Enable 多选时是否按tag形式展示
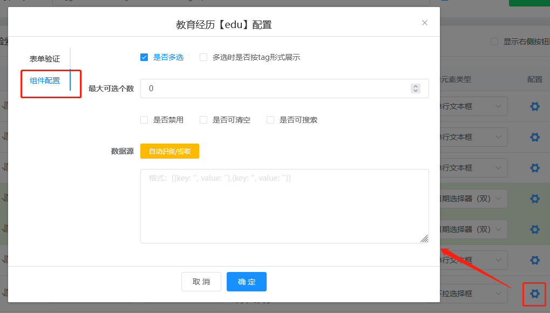The width and height of the screenshot is (550, 313). pos(203,57)
